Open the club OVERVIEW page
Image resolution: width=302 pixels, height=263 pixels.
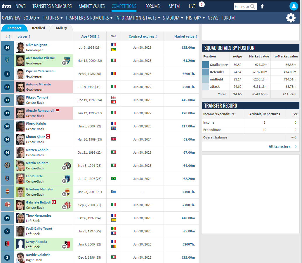11,18
